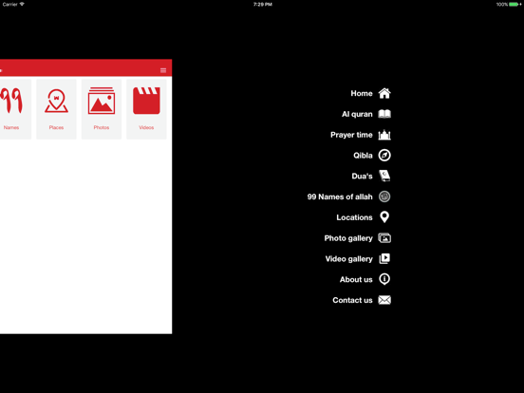Open the Videos clapperboard tile
The width and height of the screenshot is (524, 393).
[146, 109]
